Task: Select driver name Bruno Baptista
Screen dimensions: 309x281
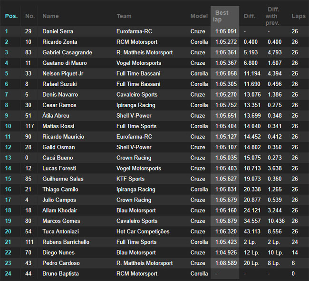Action: 60,273
